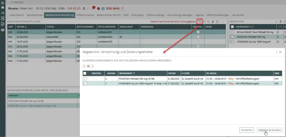
Task: Remove Abhollager 45 chip via its trash icon
Action: point(93,66)
